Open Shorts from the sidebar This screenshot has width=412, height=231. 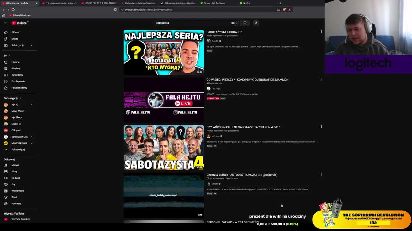[x=15, y=39]
